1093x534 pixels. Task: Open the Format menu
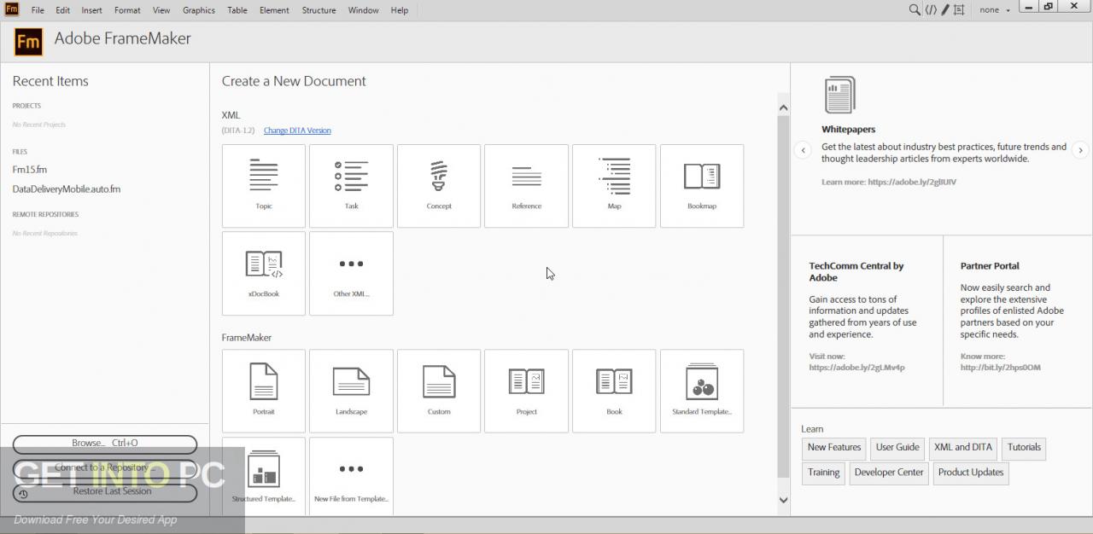point(127,10)
